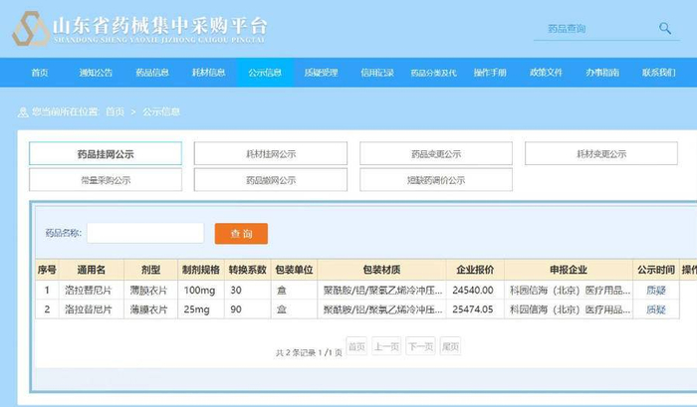
Task: Click the 企业报价 column header
Action: click(475, 270)
